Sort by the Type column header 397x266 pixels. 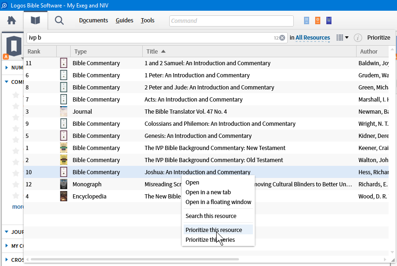(x=106, y=52)
